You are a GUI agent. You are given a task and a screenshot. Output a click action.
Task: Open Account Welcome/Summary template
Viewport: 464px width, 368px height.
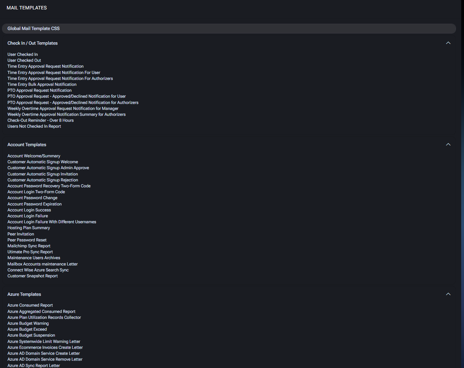pyautogui.click(x=34, y=156)
